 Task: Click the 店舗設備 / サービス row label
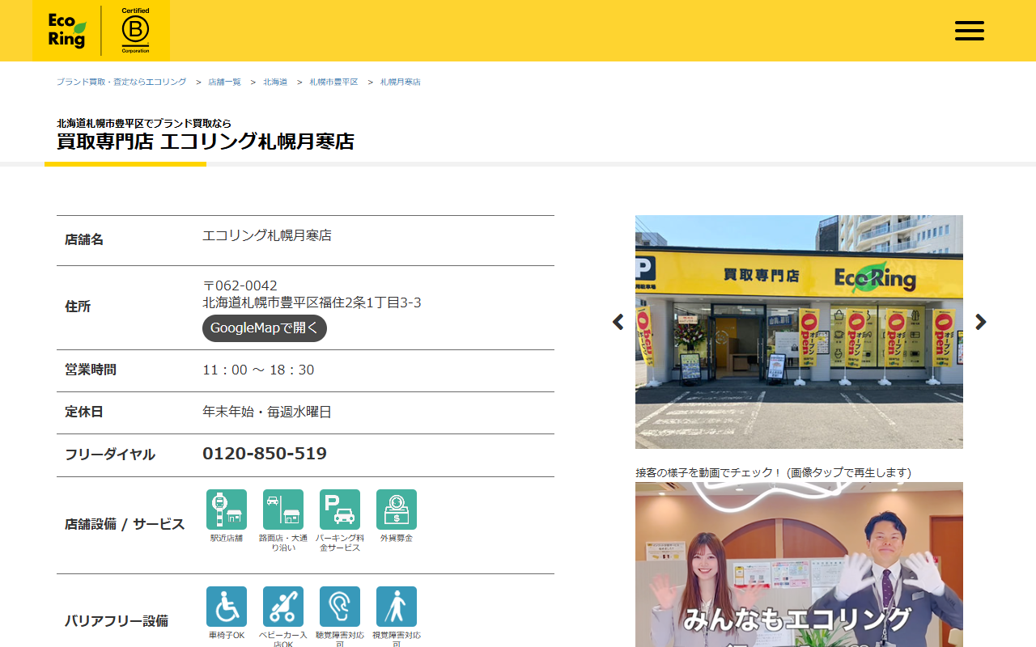[x=125, y=524]
